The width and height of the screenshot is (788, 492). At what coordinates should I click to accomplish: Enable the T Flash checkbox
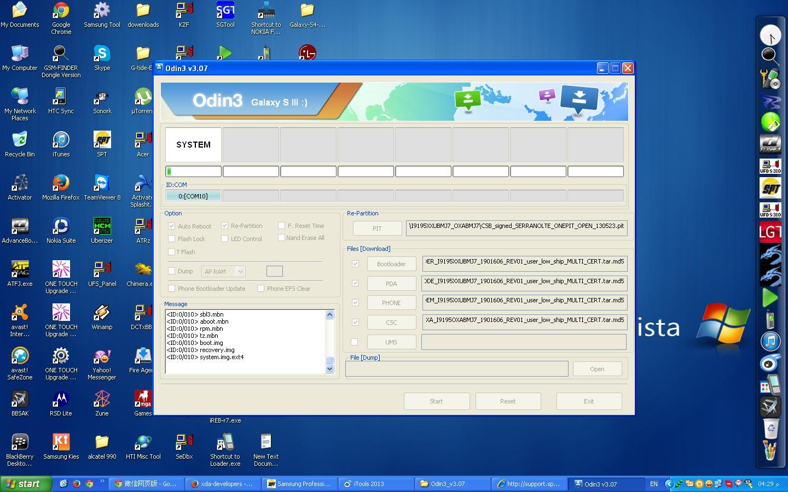click(x=172, y=252)
